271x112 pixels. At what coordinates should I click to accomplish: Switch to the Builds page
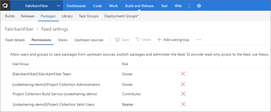(10, 16)
